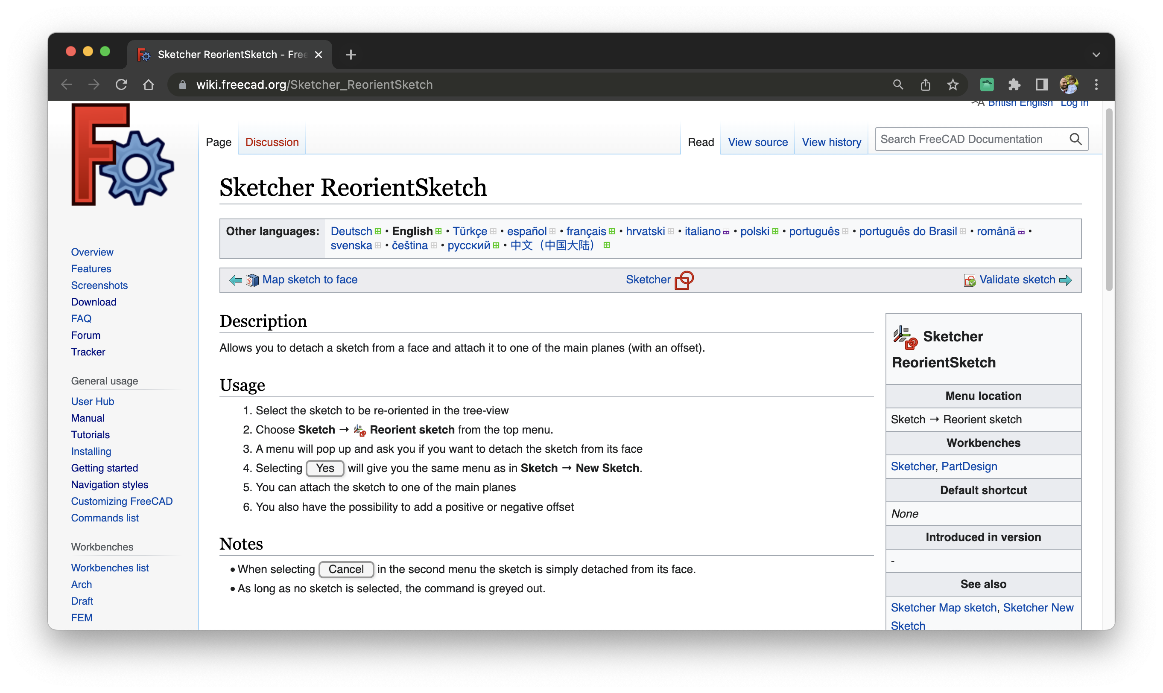Image resolution: width=1163 pixels, height=693 pixels.
Task: Open the browser extensions puzzle icon
Action: click(x=1014, y=84)
